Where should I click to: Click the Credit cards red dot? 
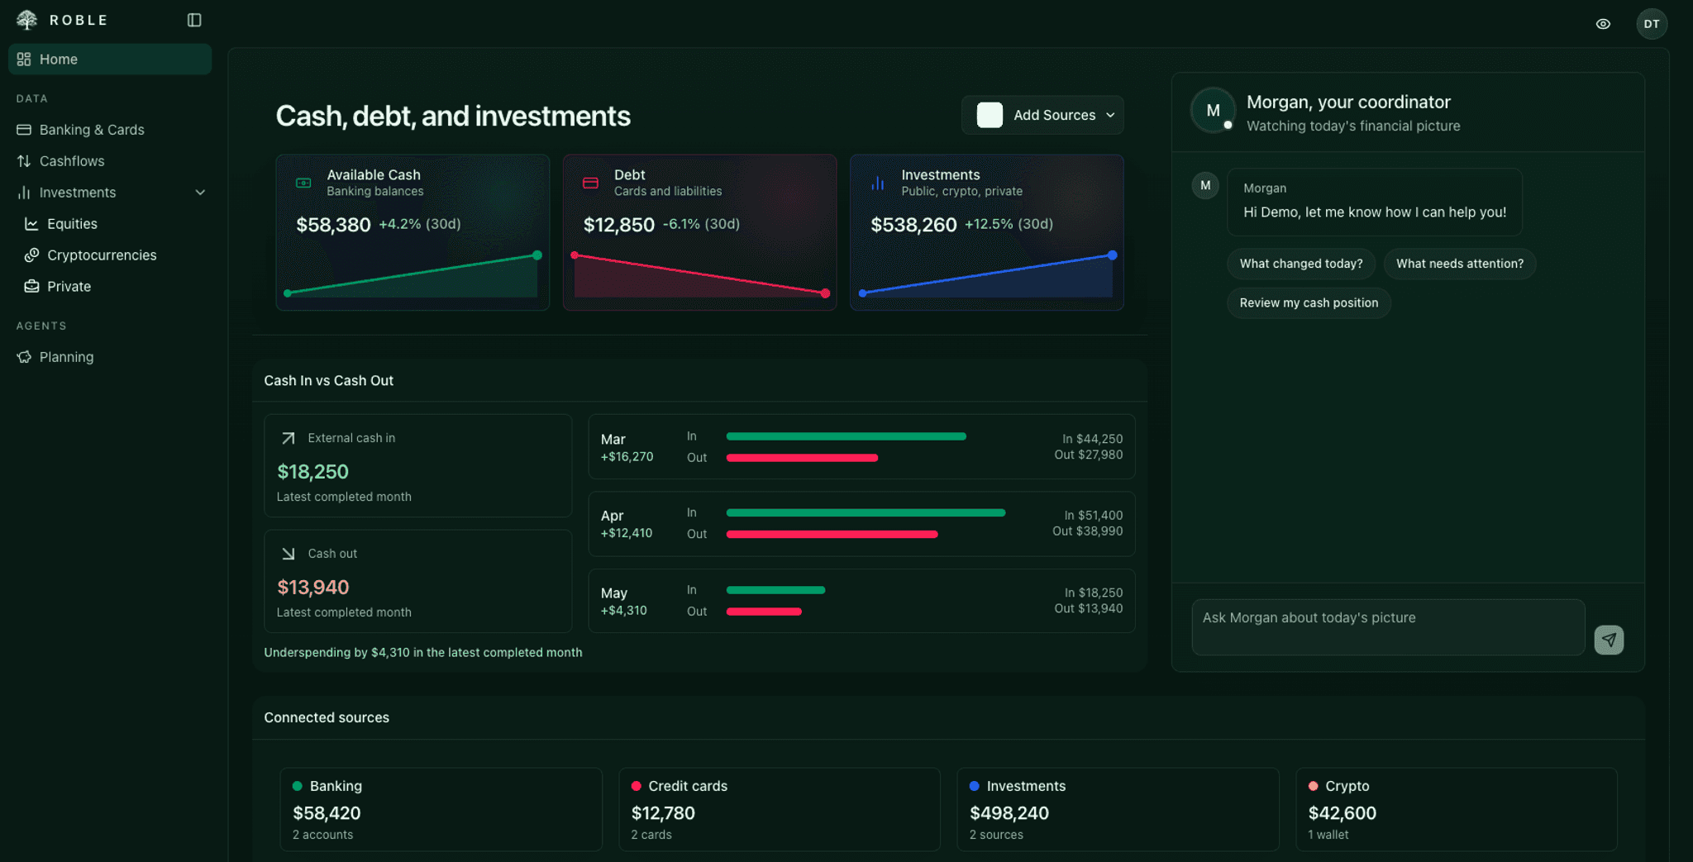pos(637,786)
